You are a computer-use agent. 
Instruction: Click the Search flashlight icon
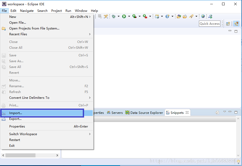point(191,16)
